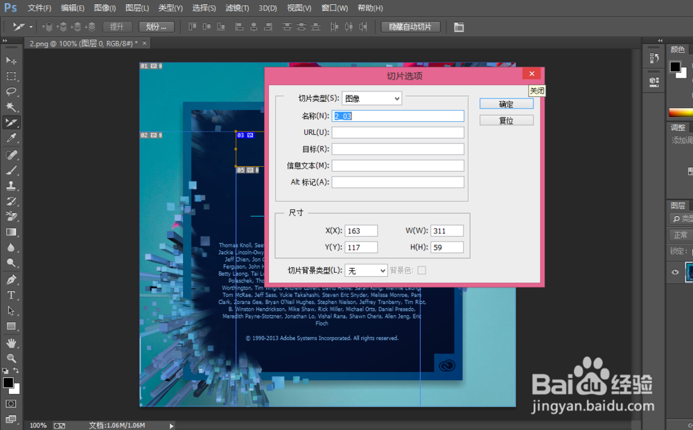
Task: Open the 窗口(W) menu
Action: point(334,8)
